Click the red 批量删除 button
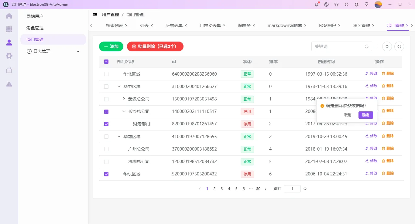This screenshot has height=224, width=415. coord(155,46)
